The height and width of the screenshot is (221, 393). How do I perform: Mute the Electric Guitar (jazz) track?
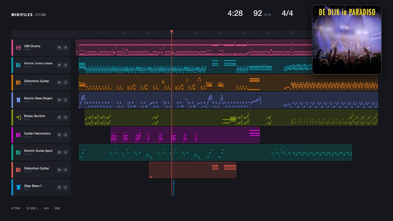59,152
